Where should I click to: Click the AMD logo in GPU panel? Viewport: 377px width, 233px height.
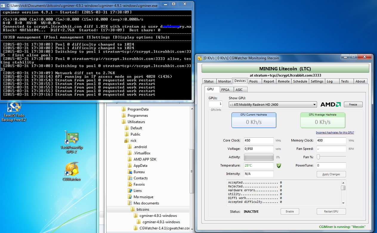tap(330, 105)
